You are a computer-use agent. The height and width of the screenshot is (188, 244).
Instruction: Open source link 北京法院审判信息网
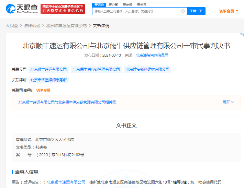[152, 55]
